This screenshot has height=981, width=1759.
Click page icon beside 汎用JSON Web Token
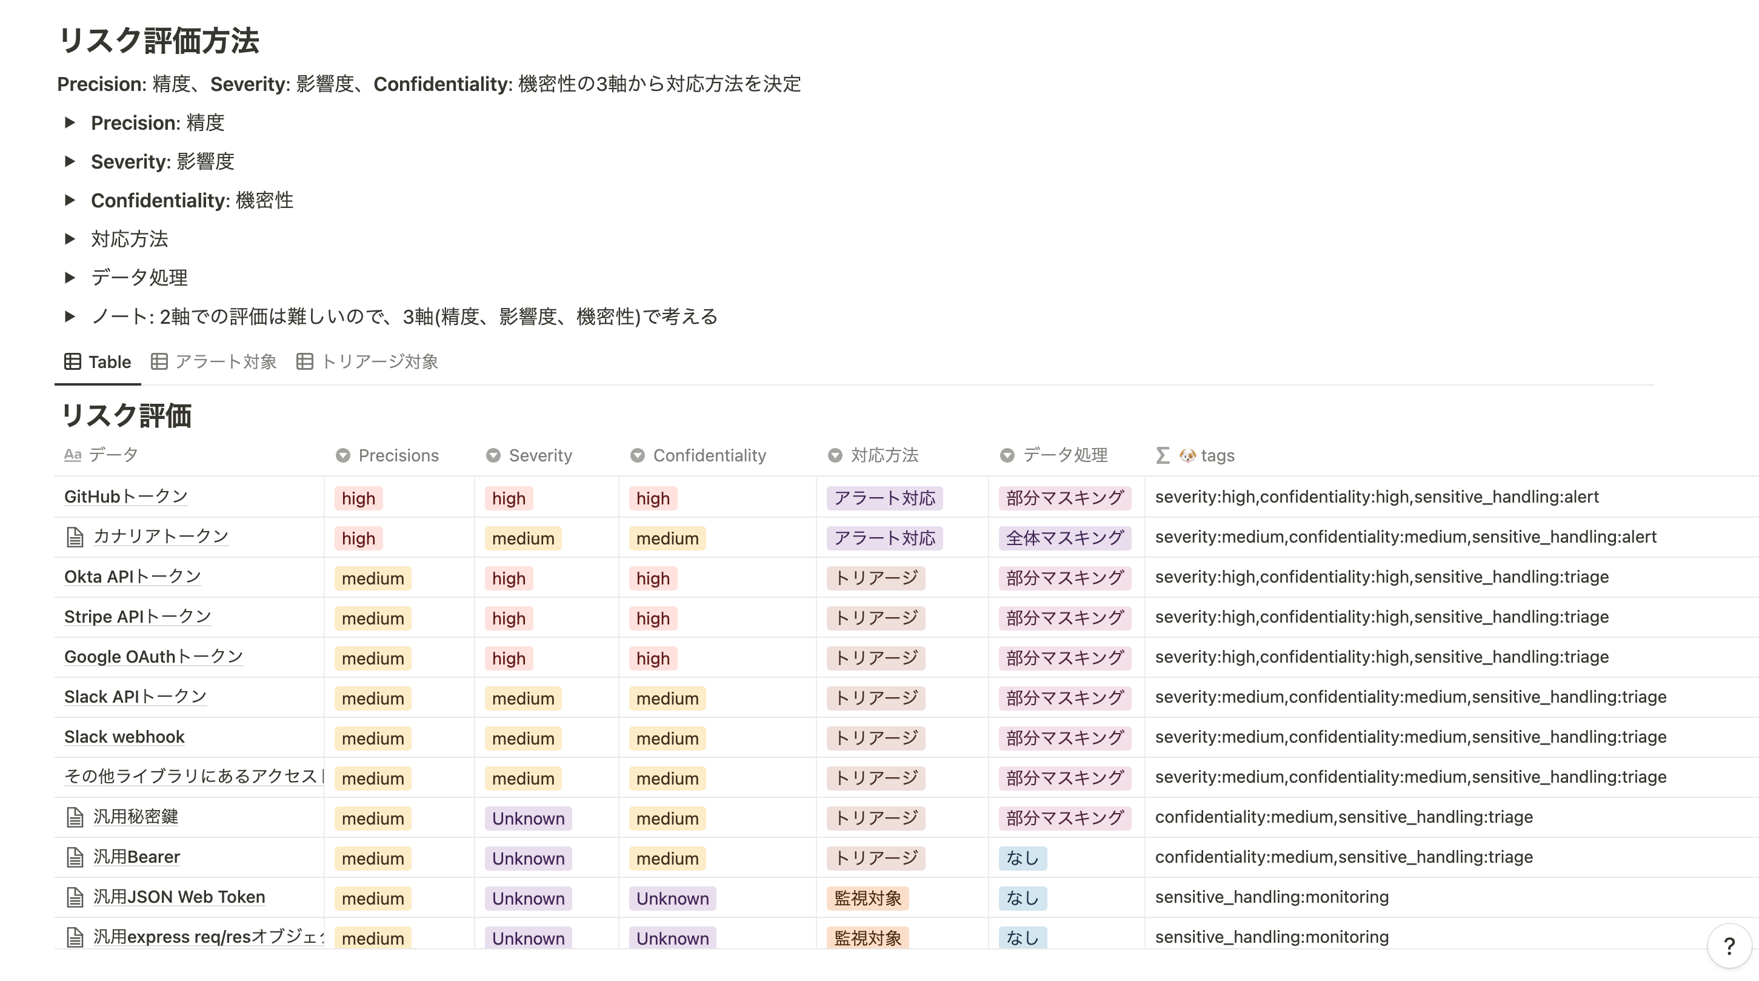(x=75, y=897)
